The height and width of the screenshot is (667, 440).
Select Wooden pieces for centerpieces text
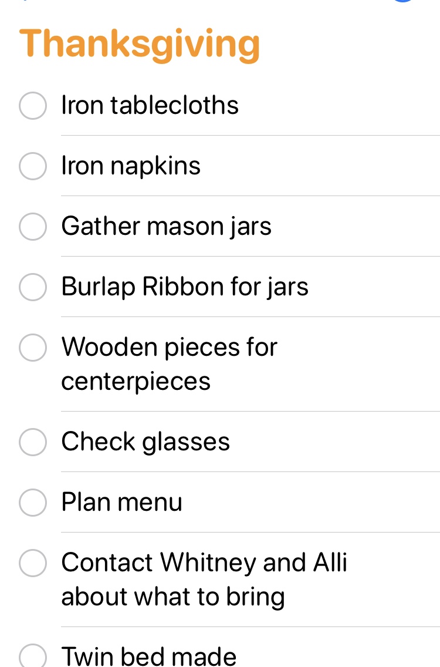(x=169, y=364)
